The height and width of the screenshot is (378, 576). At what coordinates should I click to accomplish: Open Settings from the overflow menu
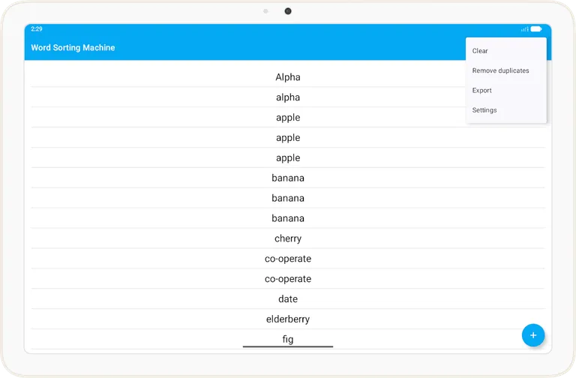505,110
